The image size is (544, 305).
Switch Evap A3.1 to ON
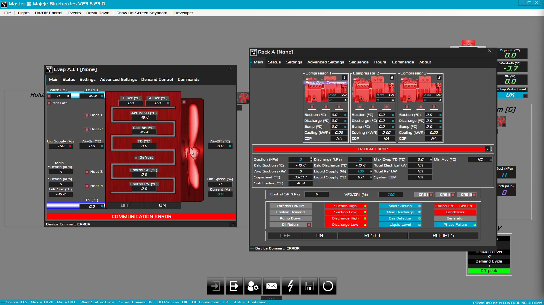162,205
